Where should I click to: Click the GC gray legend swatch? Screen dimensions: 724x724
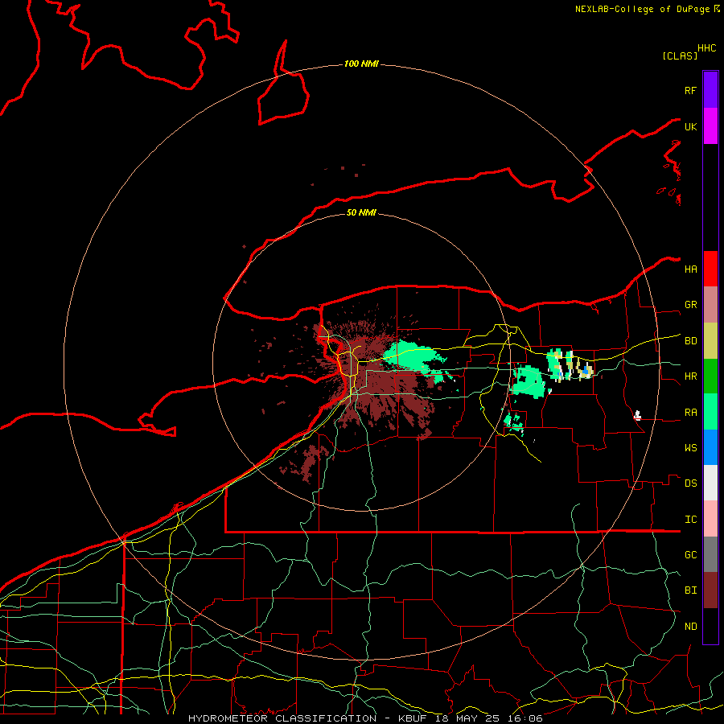tap(710, 554)
